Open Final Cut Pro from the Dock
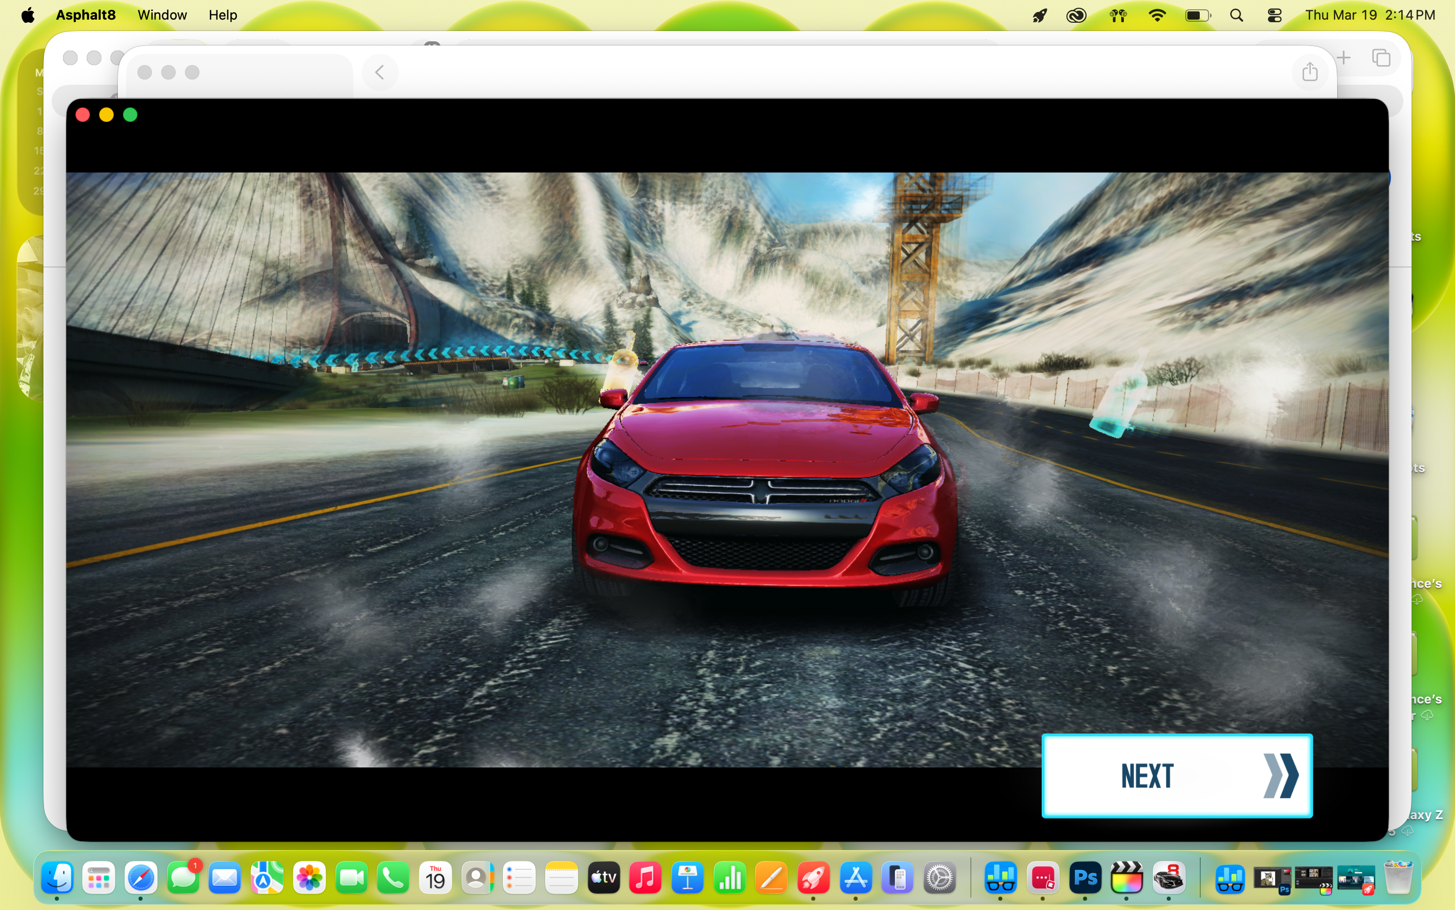Screen dimensions: 1455x910 [x=1126, y=878]
